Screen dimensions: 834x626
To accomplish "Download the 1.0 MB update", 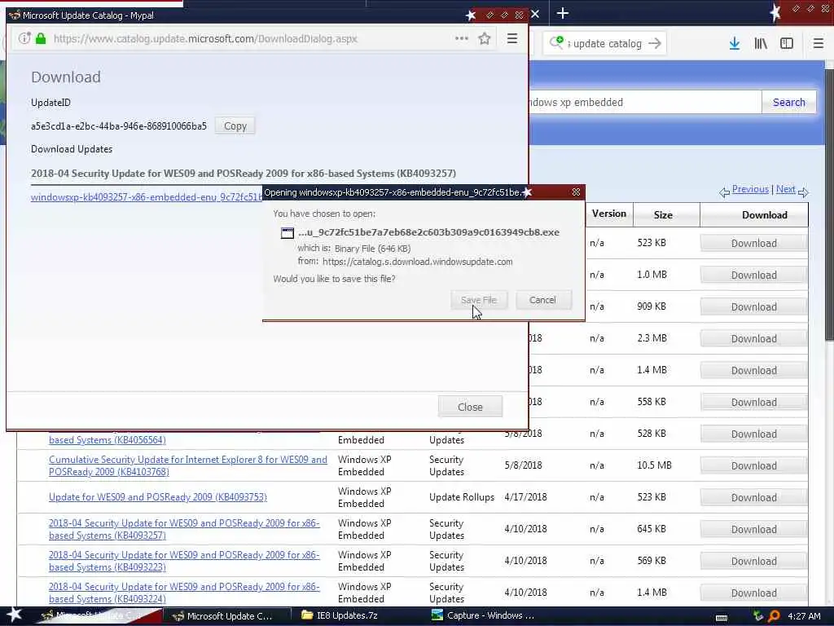I will [753, 276].
